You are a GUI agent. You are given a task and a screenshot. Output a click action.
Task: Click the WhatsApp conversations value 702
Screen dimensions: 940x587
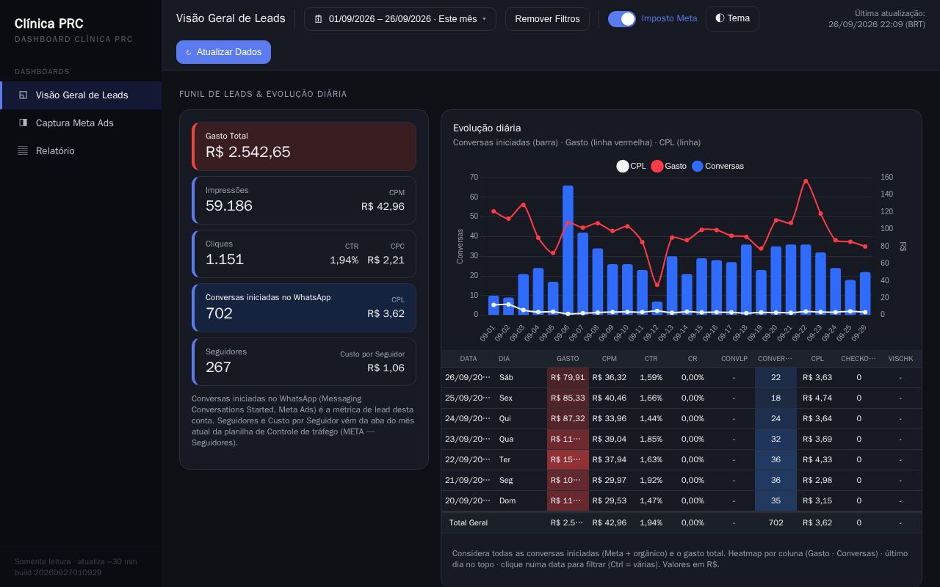219,313
